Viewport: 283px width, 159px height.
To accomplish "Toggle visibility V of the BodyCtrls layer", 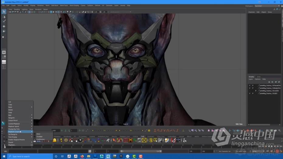I will coord(250,88).
